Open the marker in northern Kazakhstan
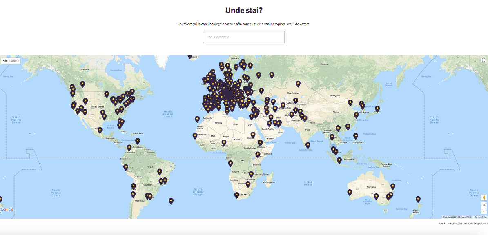Image resolution: width=488 pixels, height=235 pixels. (x=298, y=84)
